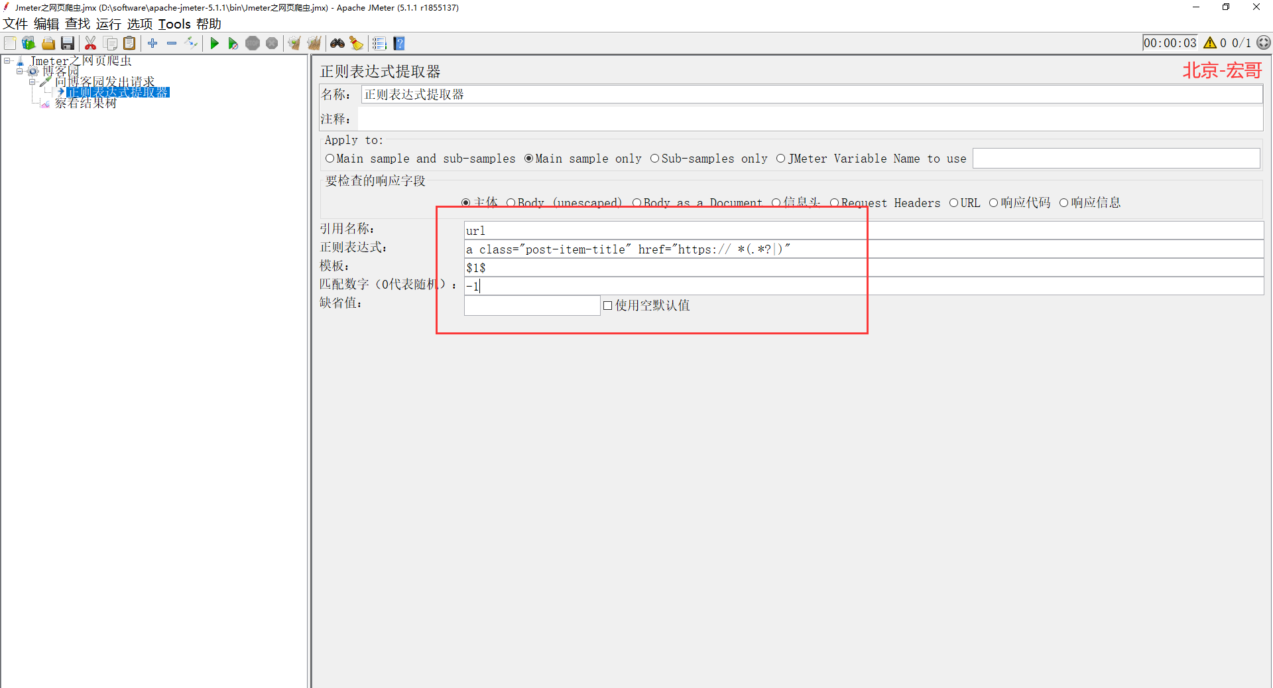
Task: Click the 引用名称 field containing url
Action: point(864,231)
